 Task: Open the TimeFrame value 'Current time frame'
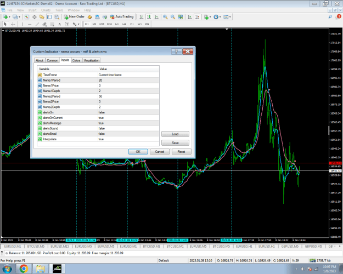click(x=128, y=75)
